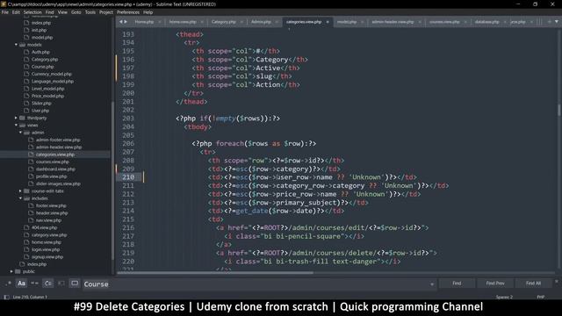Toggle whole word matching option
Image resolution: width=562 pixels, height=316 pixels.
(34, 284)
